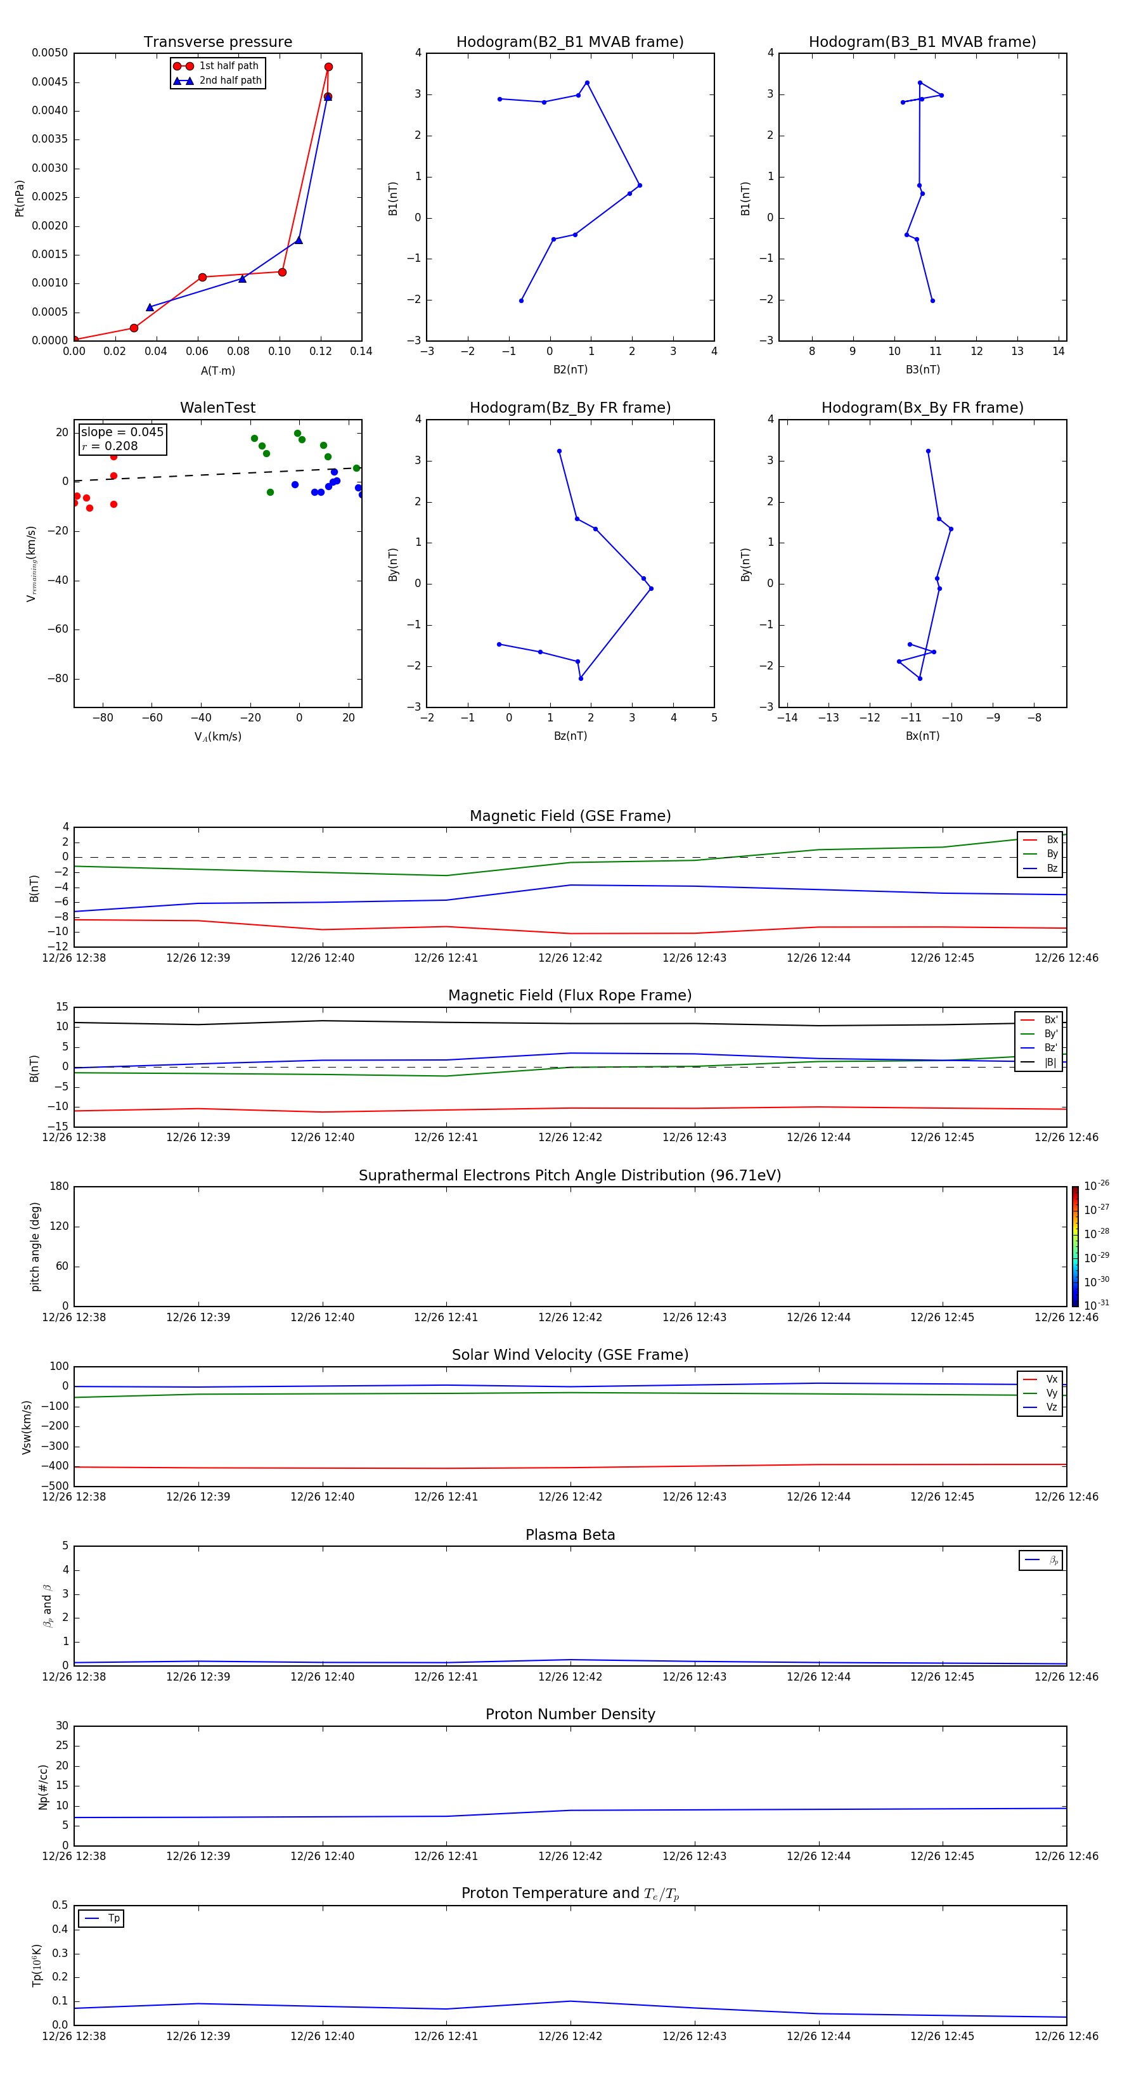Click the Vx entry in velocity legend
The height and width of the screenshot is (2092, 1141).
coord(1040,1379)
